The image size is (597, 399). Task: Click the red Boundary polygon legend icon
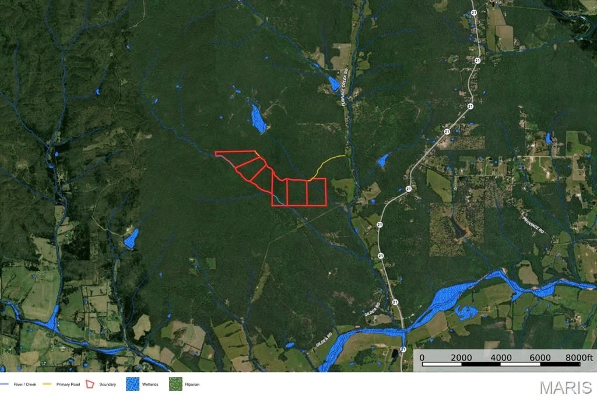tap(90, 384)
